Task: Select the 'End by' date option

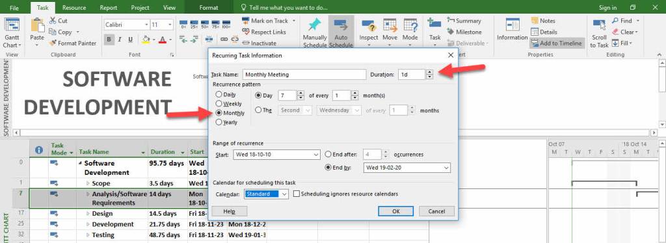Action: [x=328, y=168]
